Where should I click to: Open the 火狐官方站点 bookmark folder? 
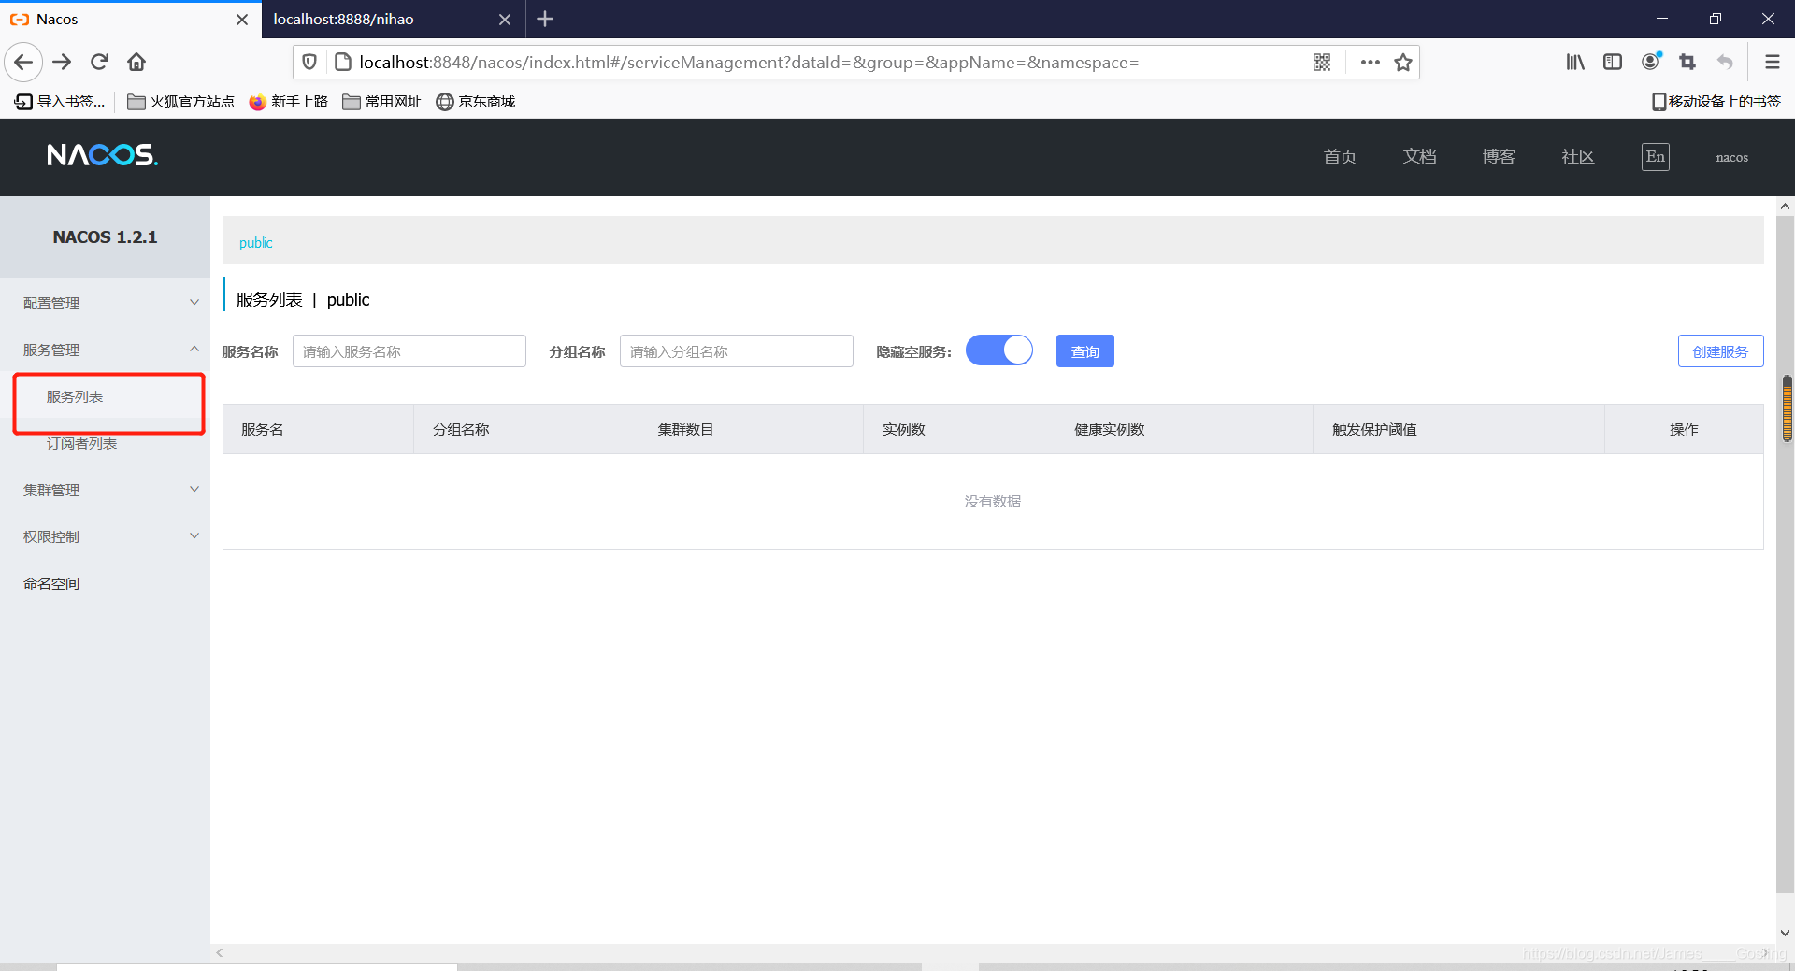180,101
